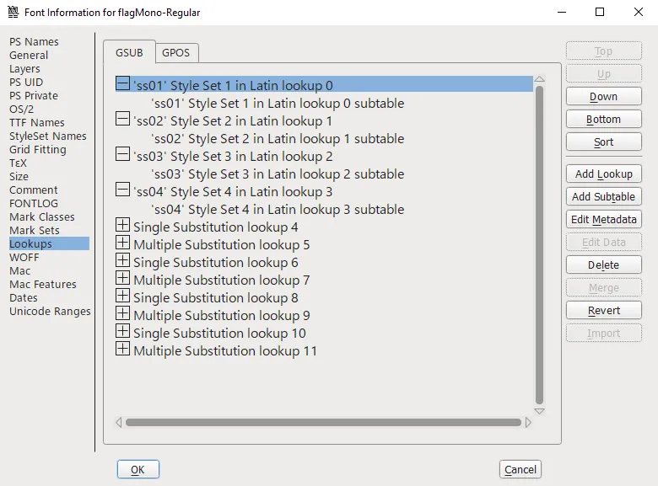Select 'ss03' Style Set 3 lookup 2 subtable
658x486 pixels.
click(x=278, y=174)
